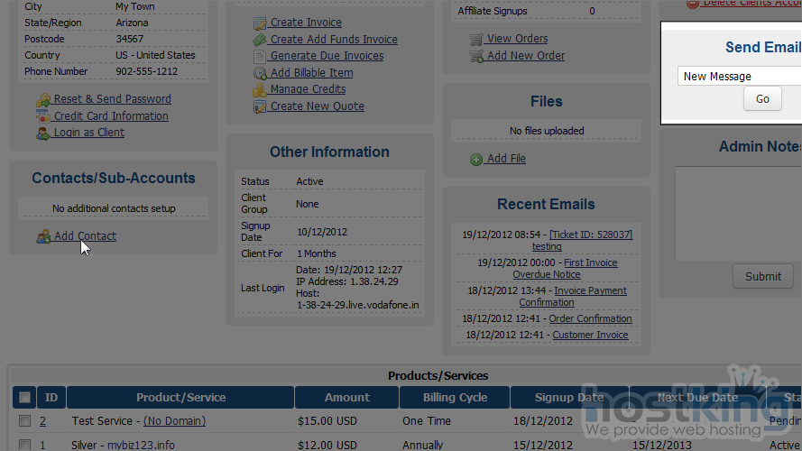
Task: Click the Login as Client icon
Action: [43, 133]
